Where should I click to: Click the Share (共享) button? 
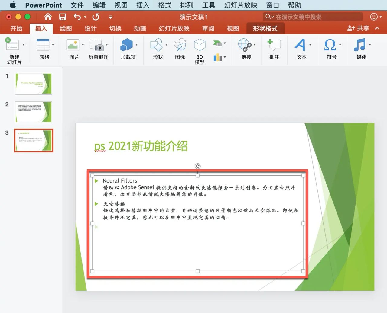(x=358, y=28)
